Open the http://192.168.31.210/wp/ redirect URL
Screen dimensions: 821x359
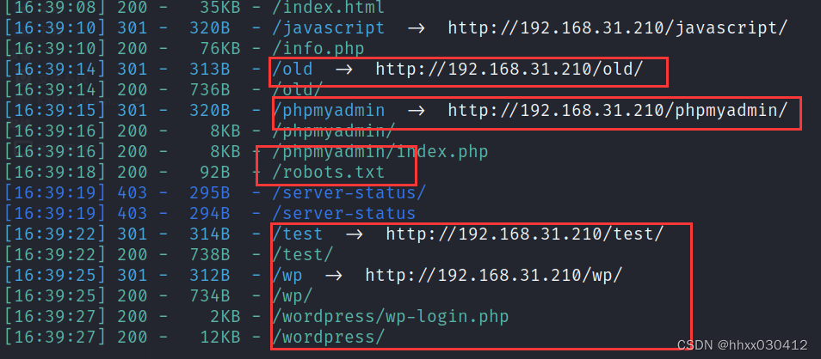pos(494,276)
